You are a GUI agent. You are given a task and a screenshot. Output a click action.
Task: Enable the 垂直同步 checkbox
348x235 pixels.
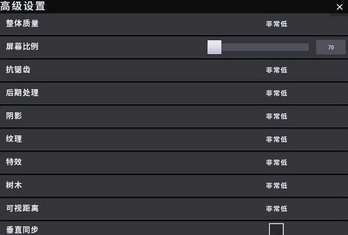coord(276,229)
